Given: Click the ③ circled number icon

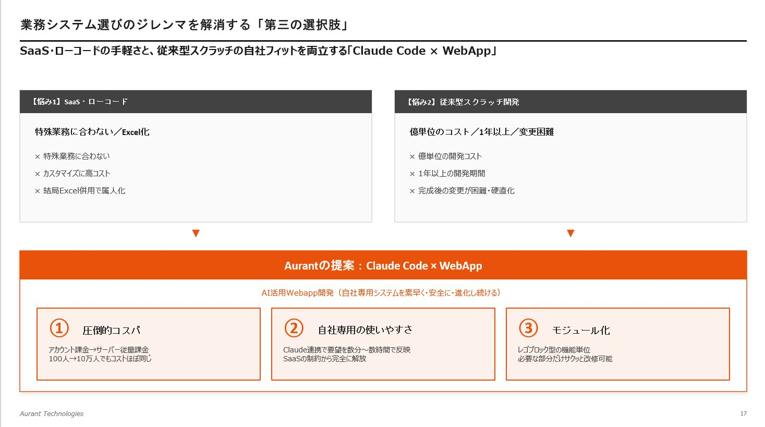Looking at the screenshot, I should click(528, 328).
